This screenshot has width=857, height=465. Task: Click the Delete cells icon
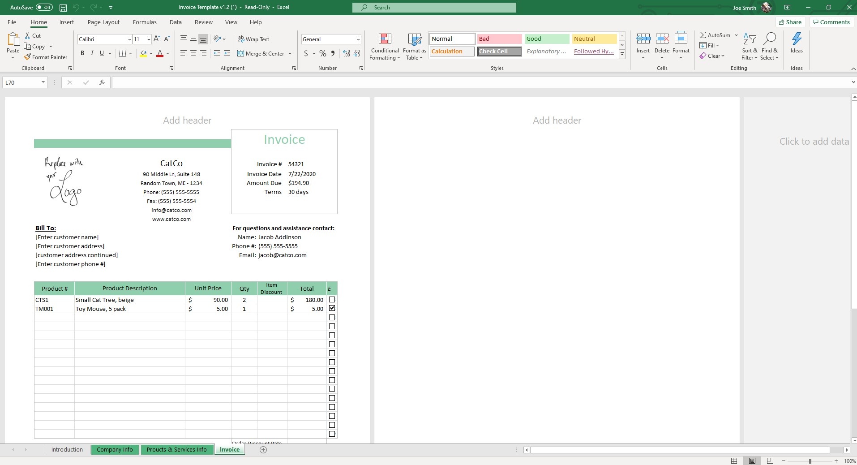(x=662, y=39)
